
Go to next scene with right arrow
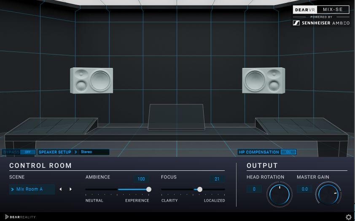70,189
